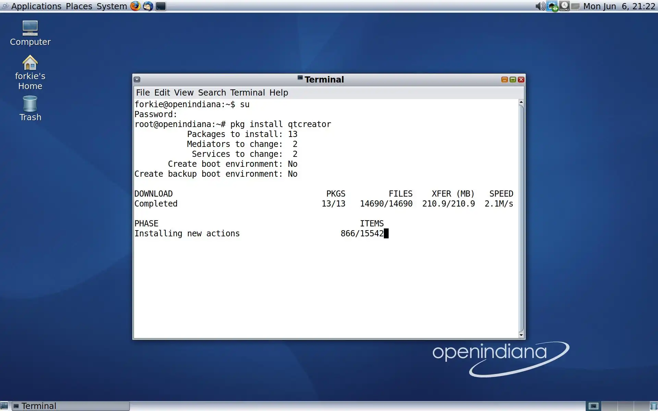Click the terminal scrollbar down arrow
Viewport: 658px width, 411px height.
point(521,335)
